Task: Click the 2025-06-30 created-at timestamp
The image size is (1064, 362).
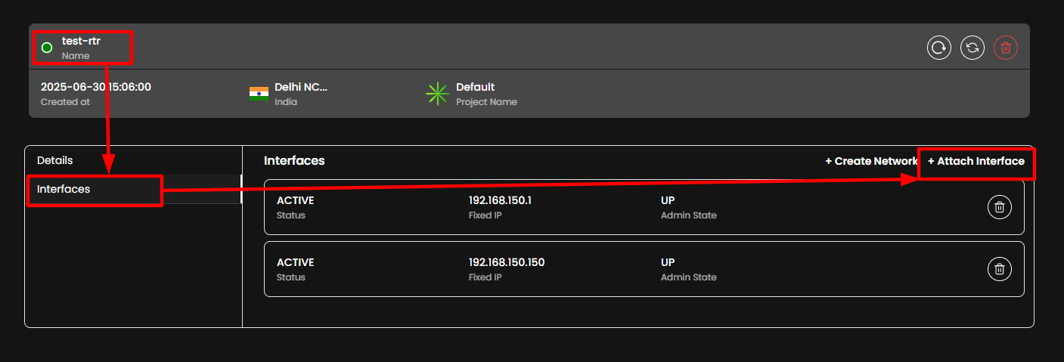Action: click(x=95, y=87)
